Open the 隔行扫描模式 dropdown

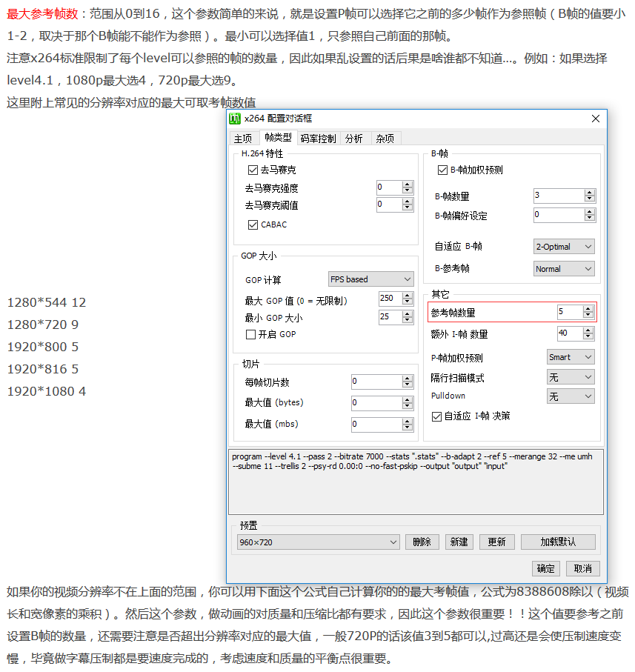[571, 377]
